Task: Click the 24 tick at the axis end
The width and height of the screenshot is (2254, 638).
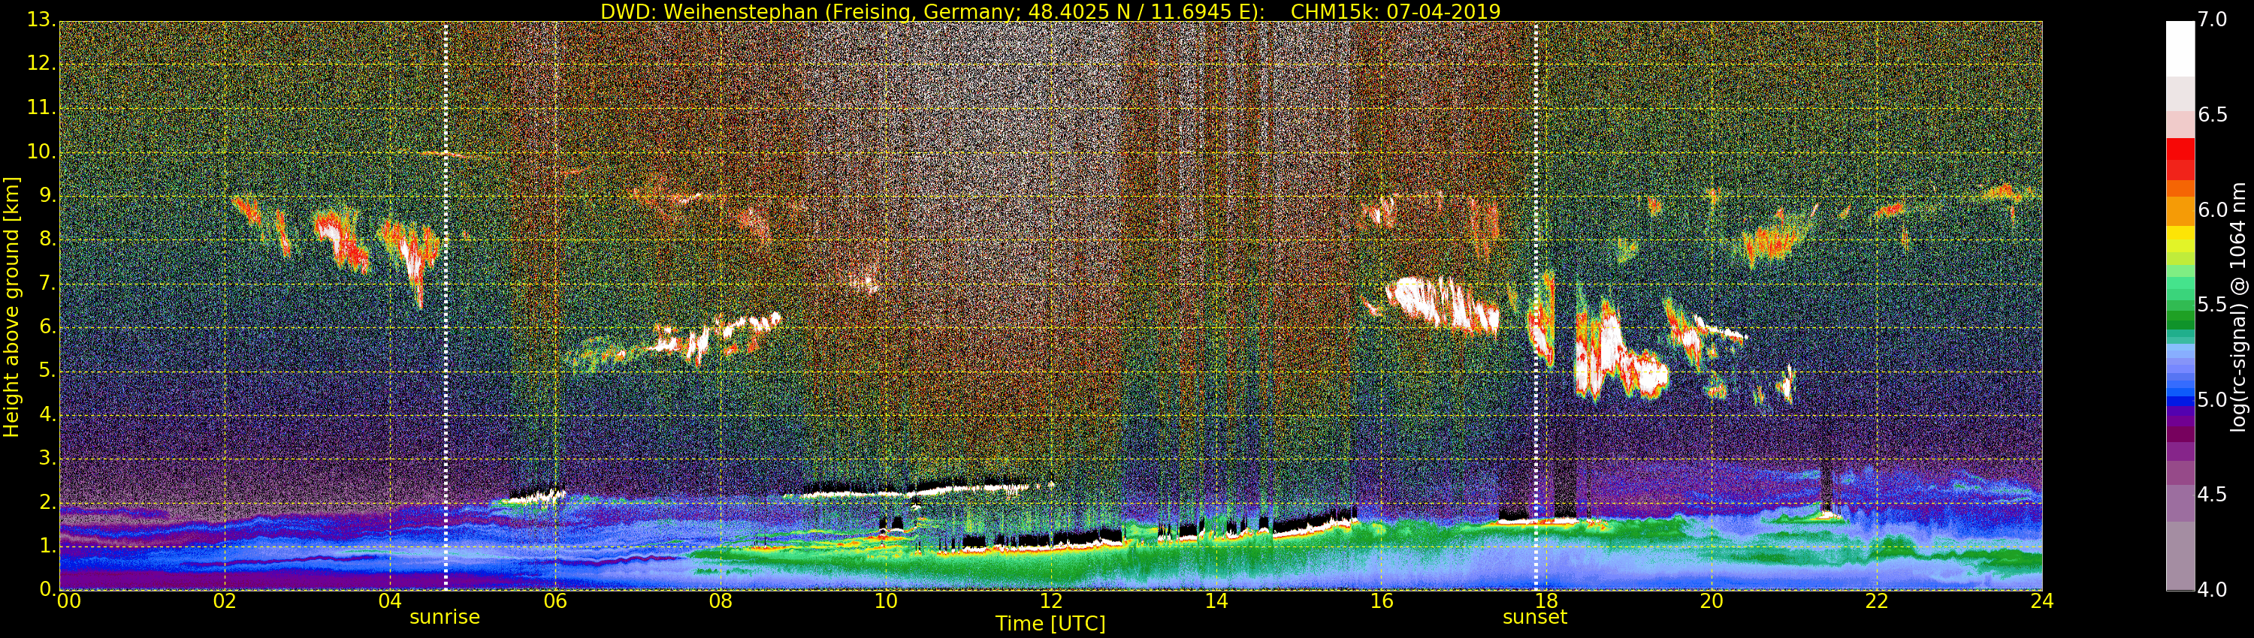Action: (x=2042, y=601)
